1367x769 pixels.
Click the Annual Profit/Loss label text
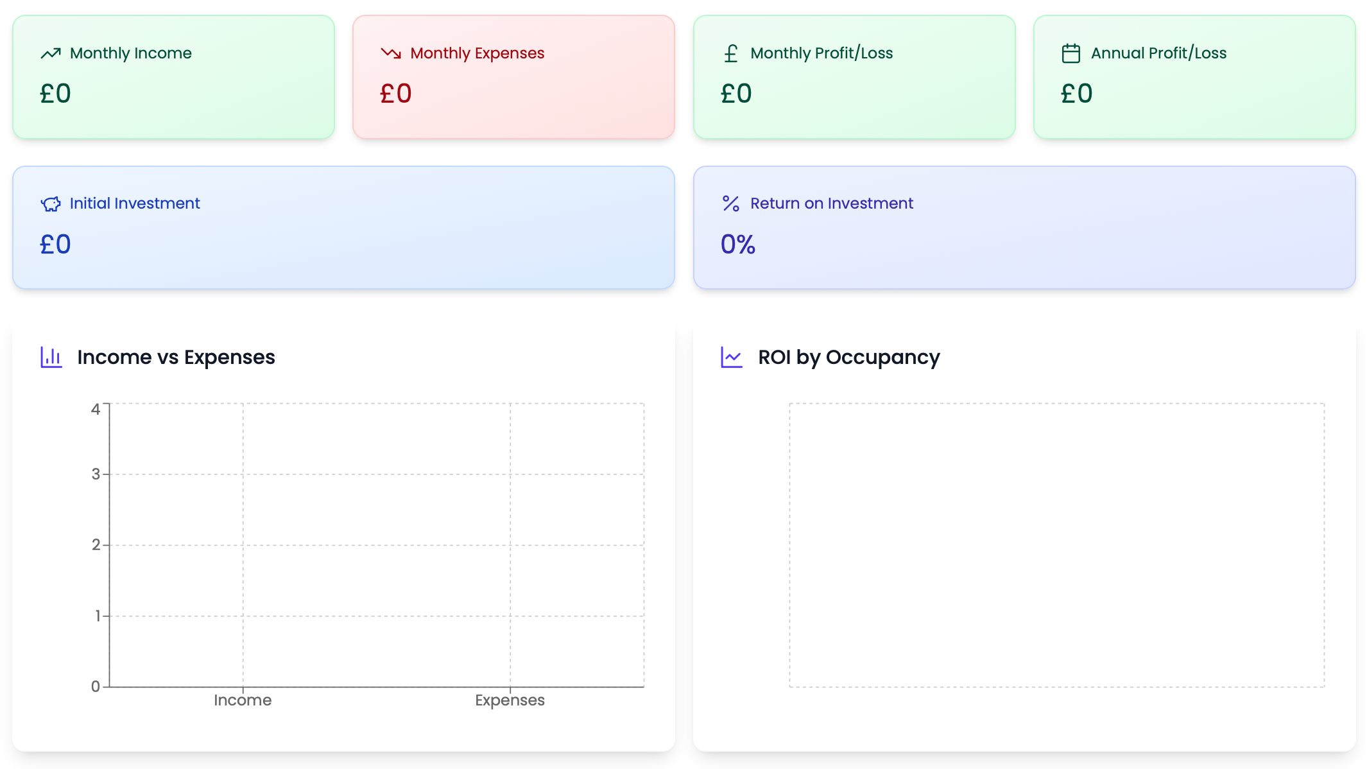click(1158, 53)
